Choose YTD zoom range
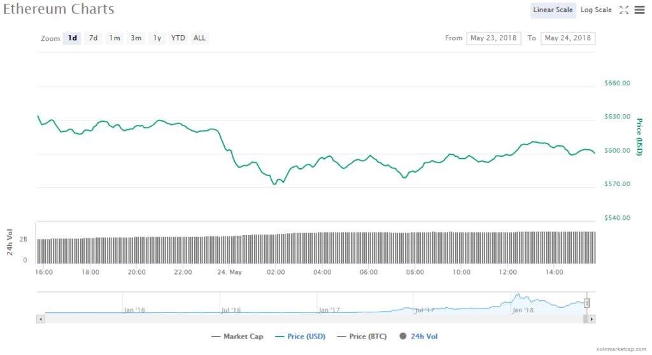Image resolution: width=652 pixels, height=355 pixels. 178,38
